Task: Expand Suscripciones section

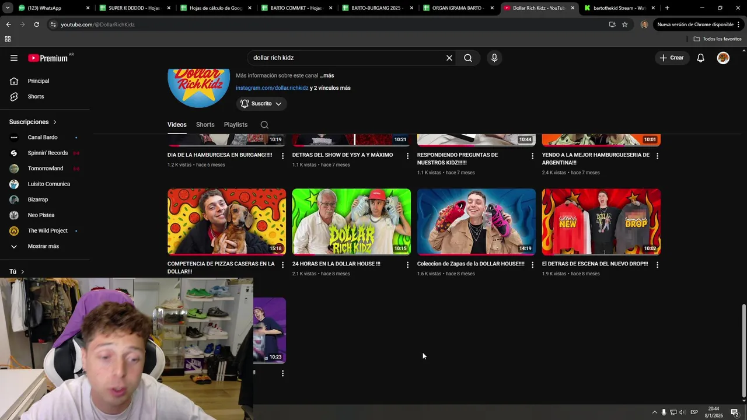Action: [x=33, y=122]
